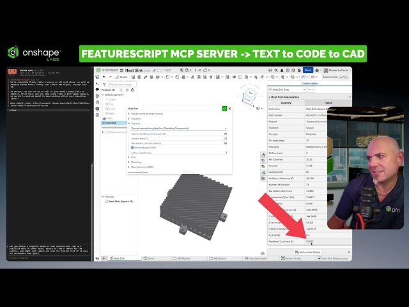Collapse the Thermal section
This screenshot has width=409, height=307.
tap(129, 123)
